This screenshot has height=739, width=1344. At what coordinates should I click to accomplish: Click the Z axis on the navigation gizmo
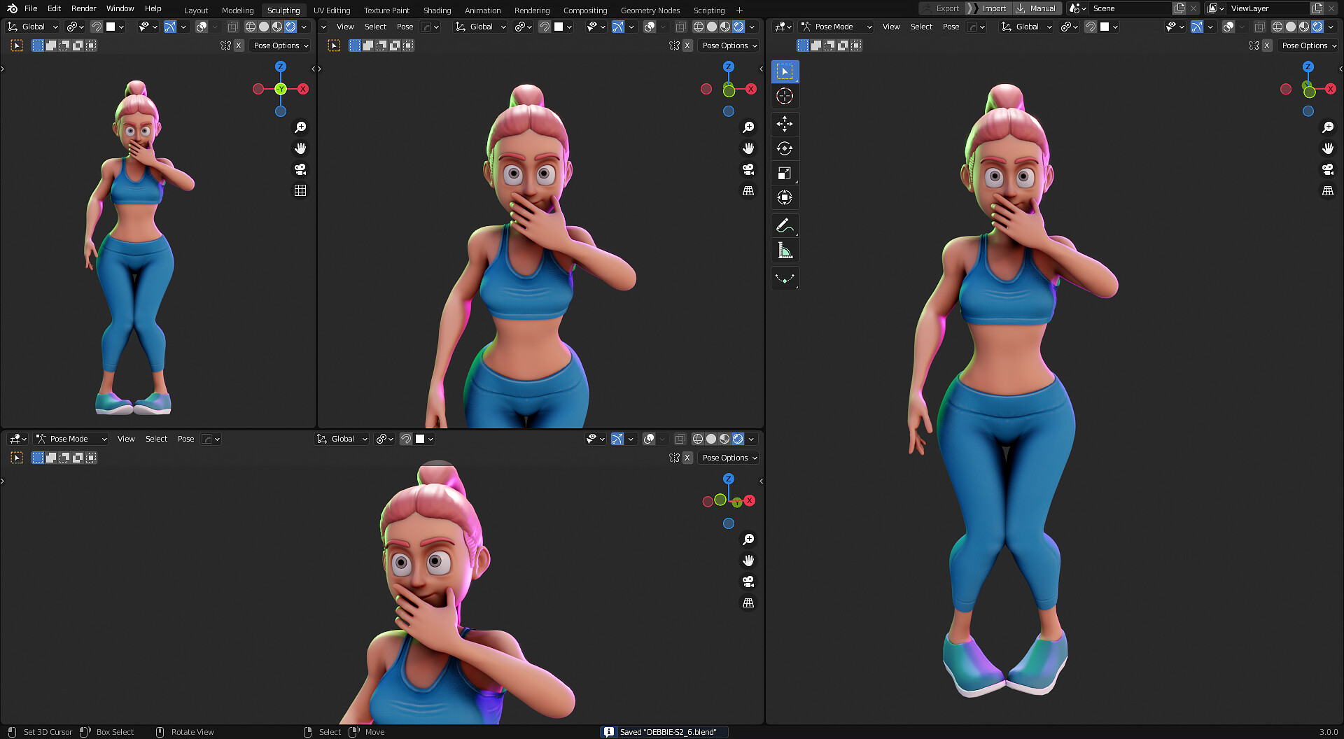[x=1308, y=66]
